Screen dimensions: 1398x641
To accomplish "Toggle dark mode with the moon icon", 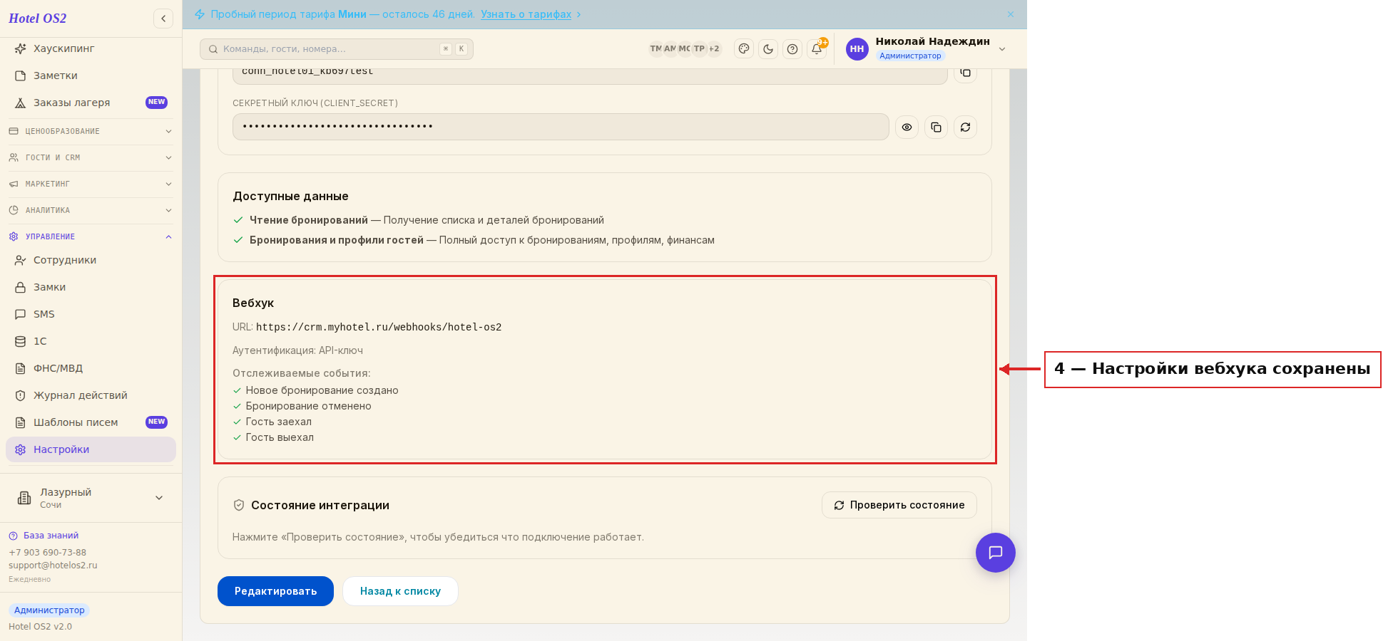I will tap(768, 49).
